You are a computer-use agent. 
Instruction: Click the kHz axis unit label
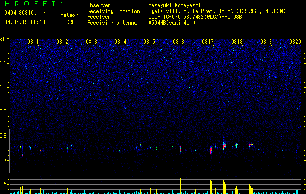pos(4,39)
